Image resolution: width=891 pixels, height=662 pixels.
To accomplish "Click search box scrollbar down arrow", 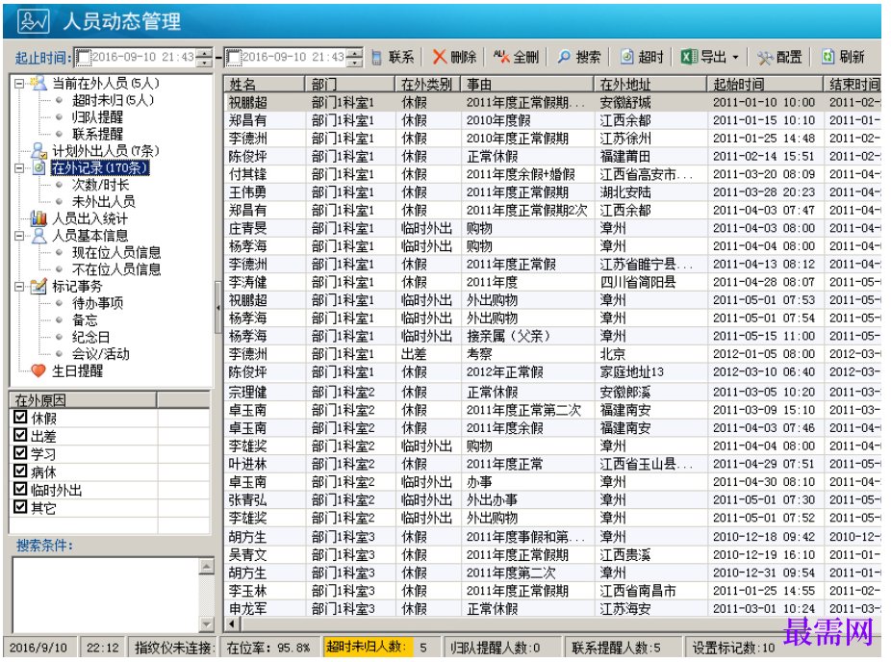I will 207,624.
